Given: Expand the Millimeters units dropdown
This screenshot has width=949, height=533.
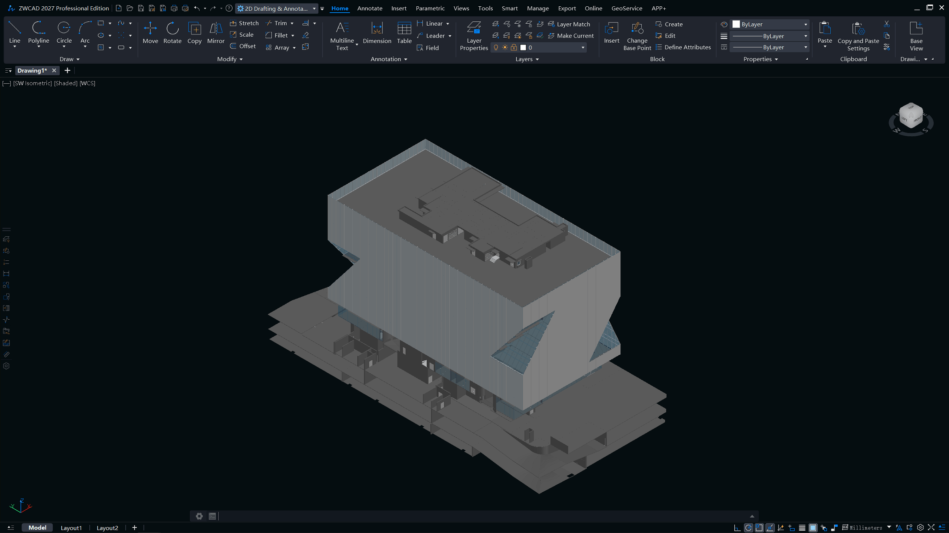Looking at the screenshot, I should 889,527.
